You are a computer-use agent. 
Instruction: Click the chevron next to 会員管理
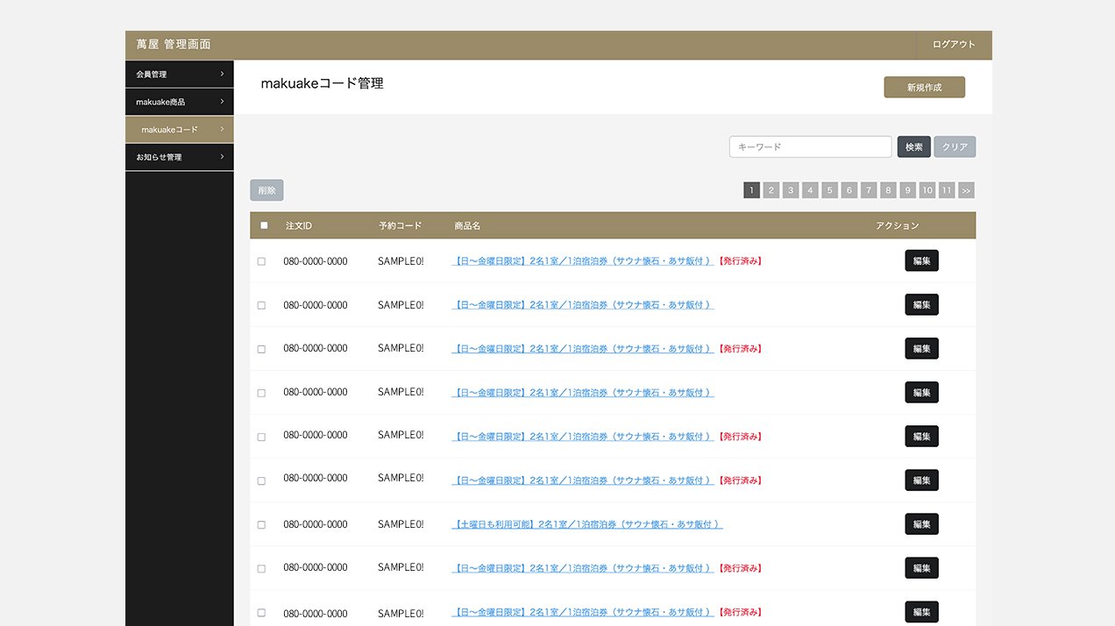pyautogui.click(x=222, y=75)
